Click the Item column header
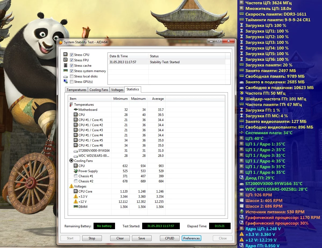 coord(90,99)
